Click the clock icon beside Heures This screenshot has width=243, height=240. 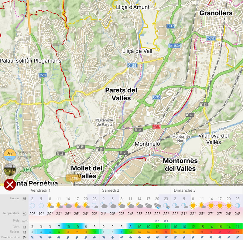pyautogui.click(x=25, y=198)
